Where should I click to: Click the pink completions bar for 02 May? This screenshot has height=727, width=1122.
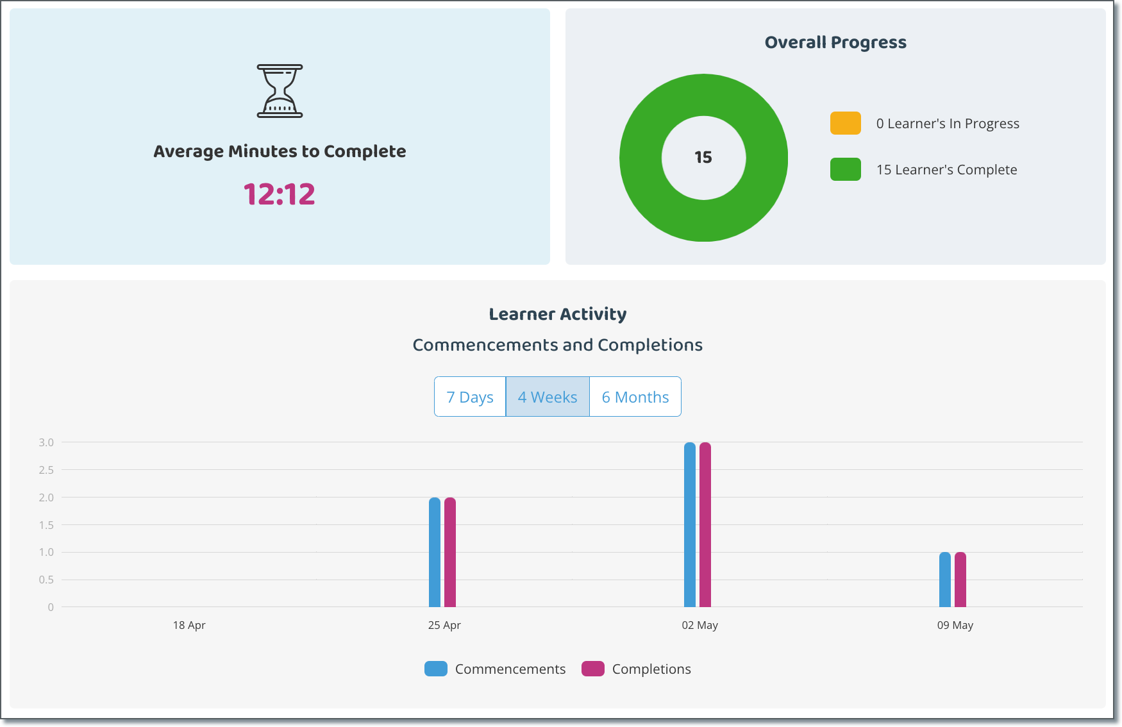[705, 524]
